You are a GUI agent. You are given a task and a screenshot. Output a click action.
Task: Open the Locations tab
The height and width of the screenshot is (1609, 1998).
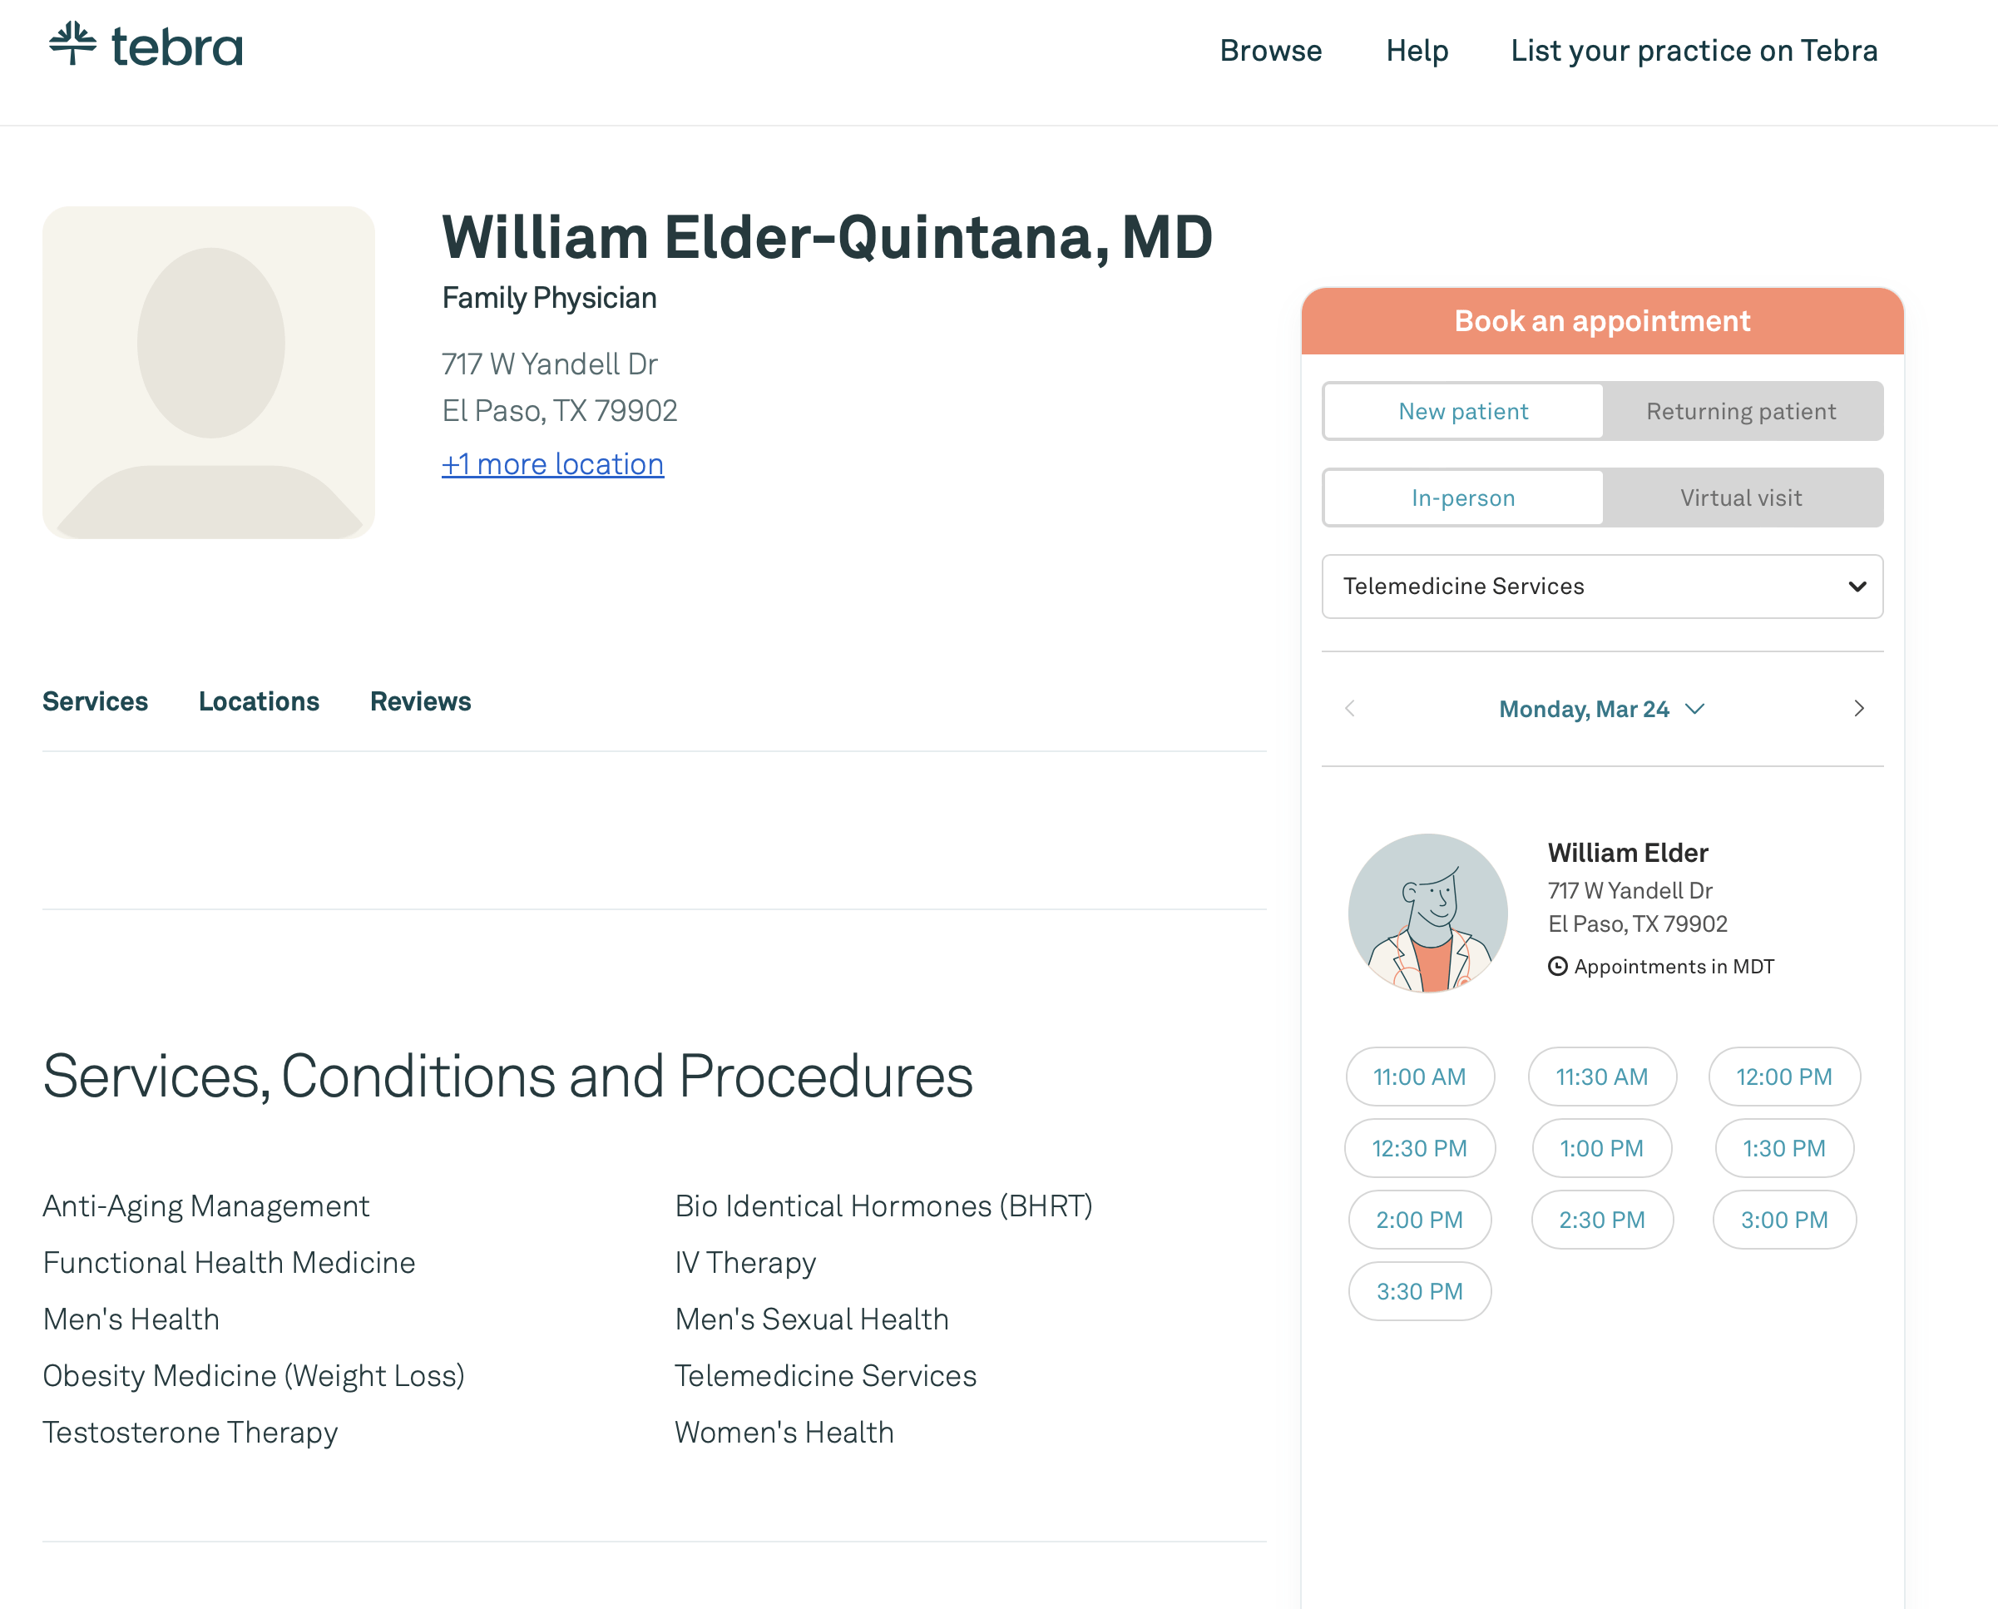point(259,701)
